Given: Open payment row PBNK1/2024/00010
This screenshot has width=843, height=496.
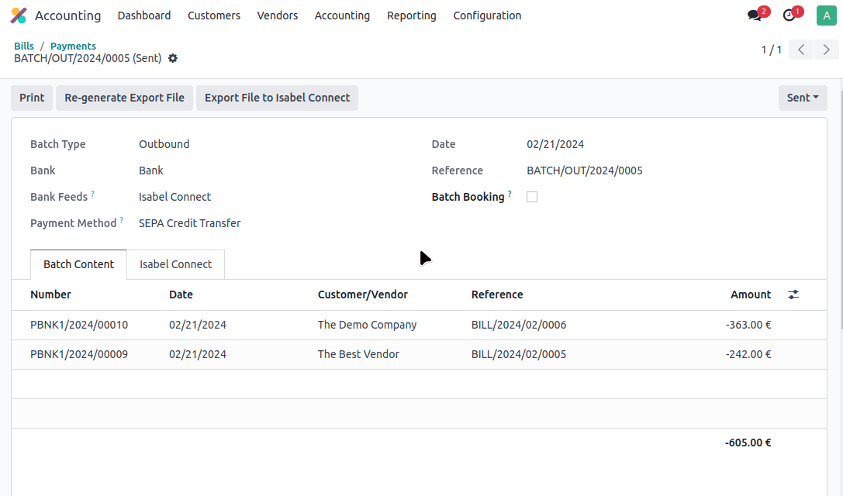Looking at the screenshot, I should pos(79,325).
